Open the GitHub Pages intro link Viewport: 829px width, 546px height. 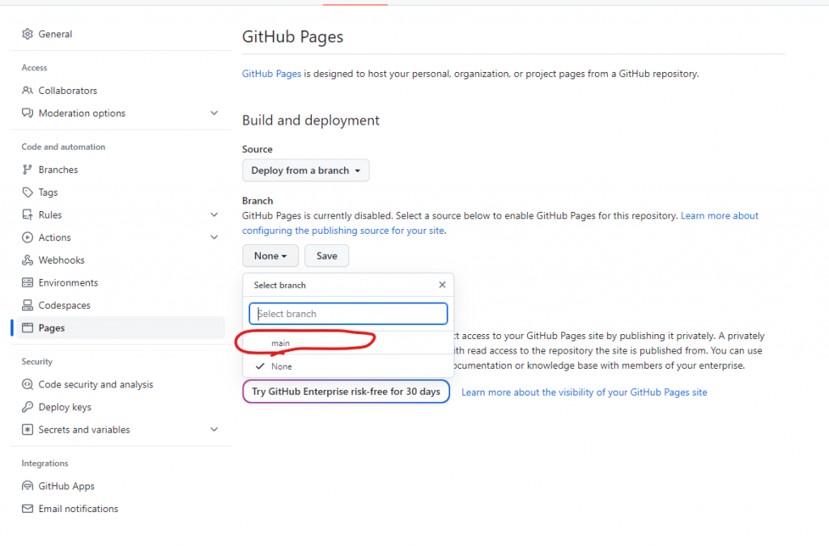272,74
